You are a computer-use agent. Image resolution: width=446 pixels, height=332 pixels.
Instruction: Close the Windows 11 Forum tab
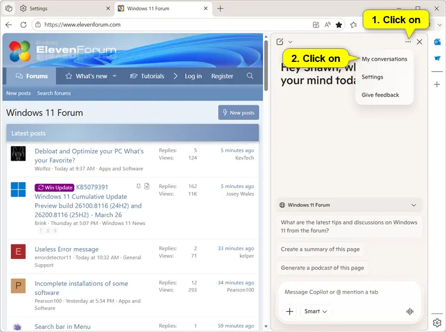(206, 8)
